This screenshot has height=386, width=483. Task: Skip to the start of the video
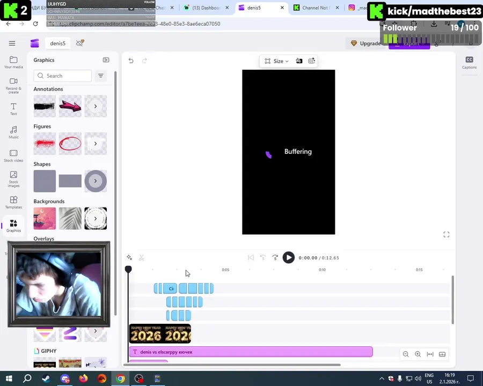pyautogui.click(x=251, y=258)
